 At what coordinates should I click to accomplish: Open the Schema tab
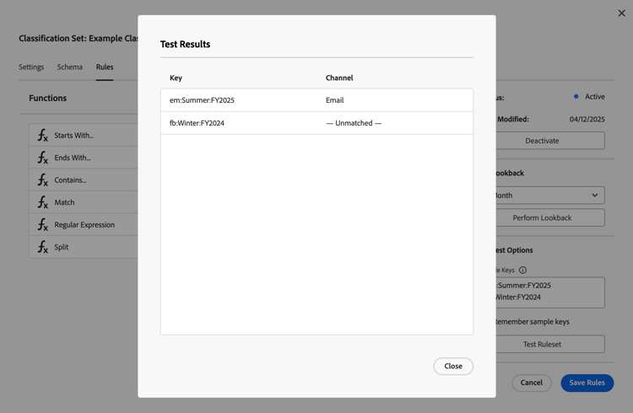click(x=70, y=67)
